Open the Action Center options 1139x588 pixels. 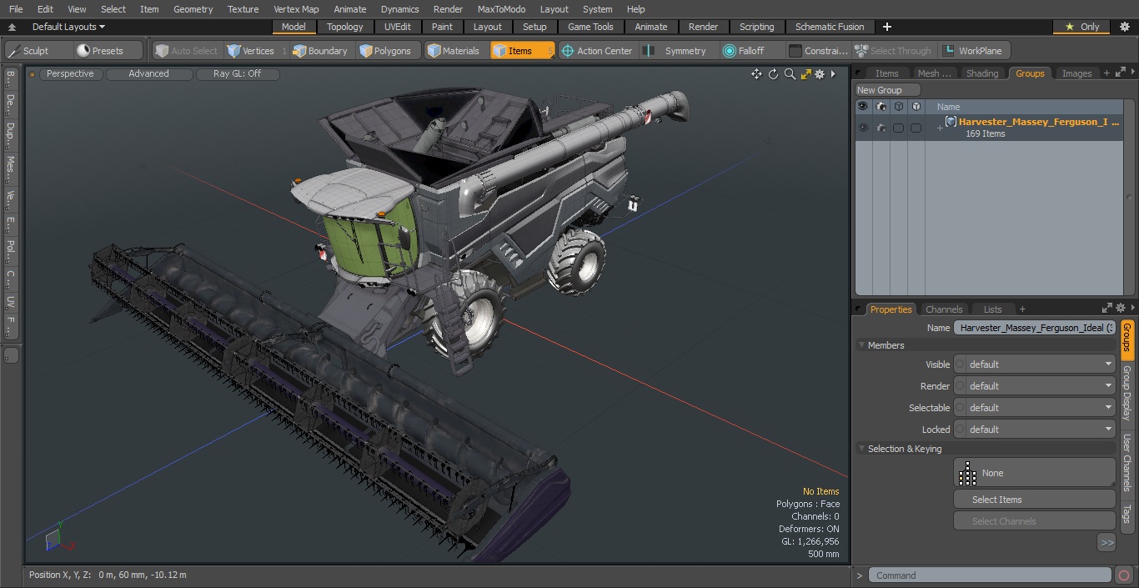[x=597, y=51]
